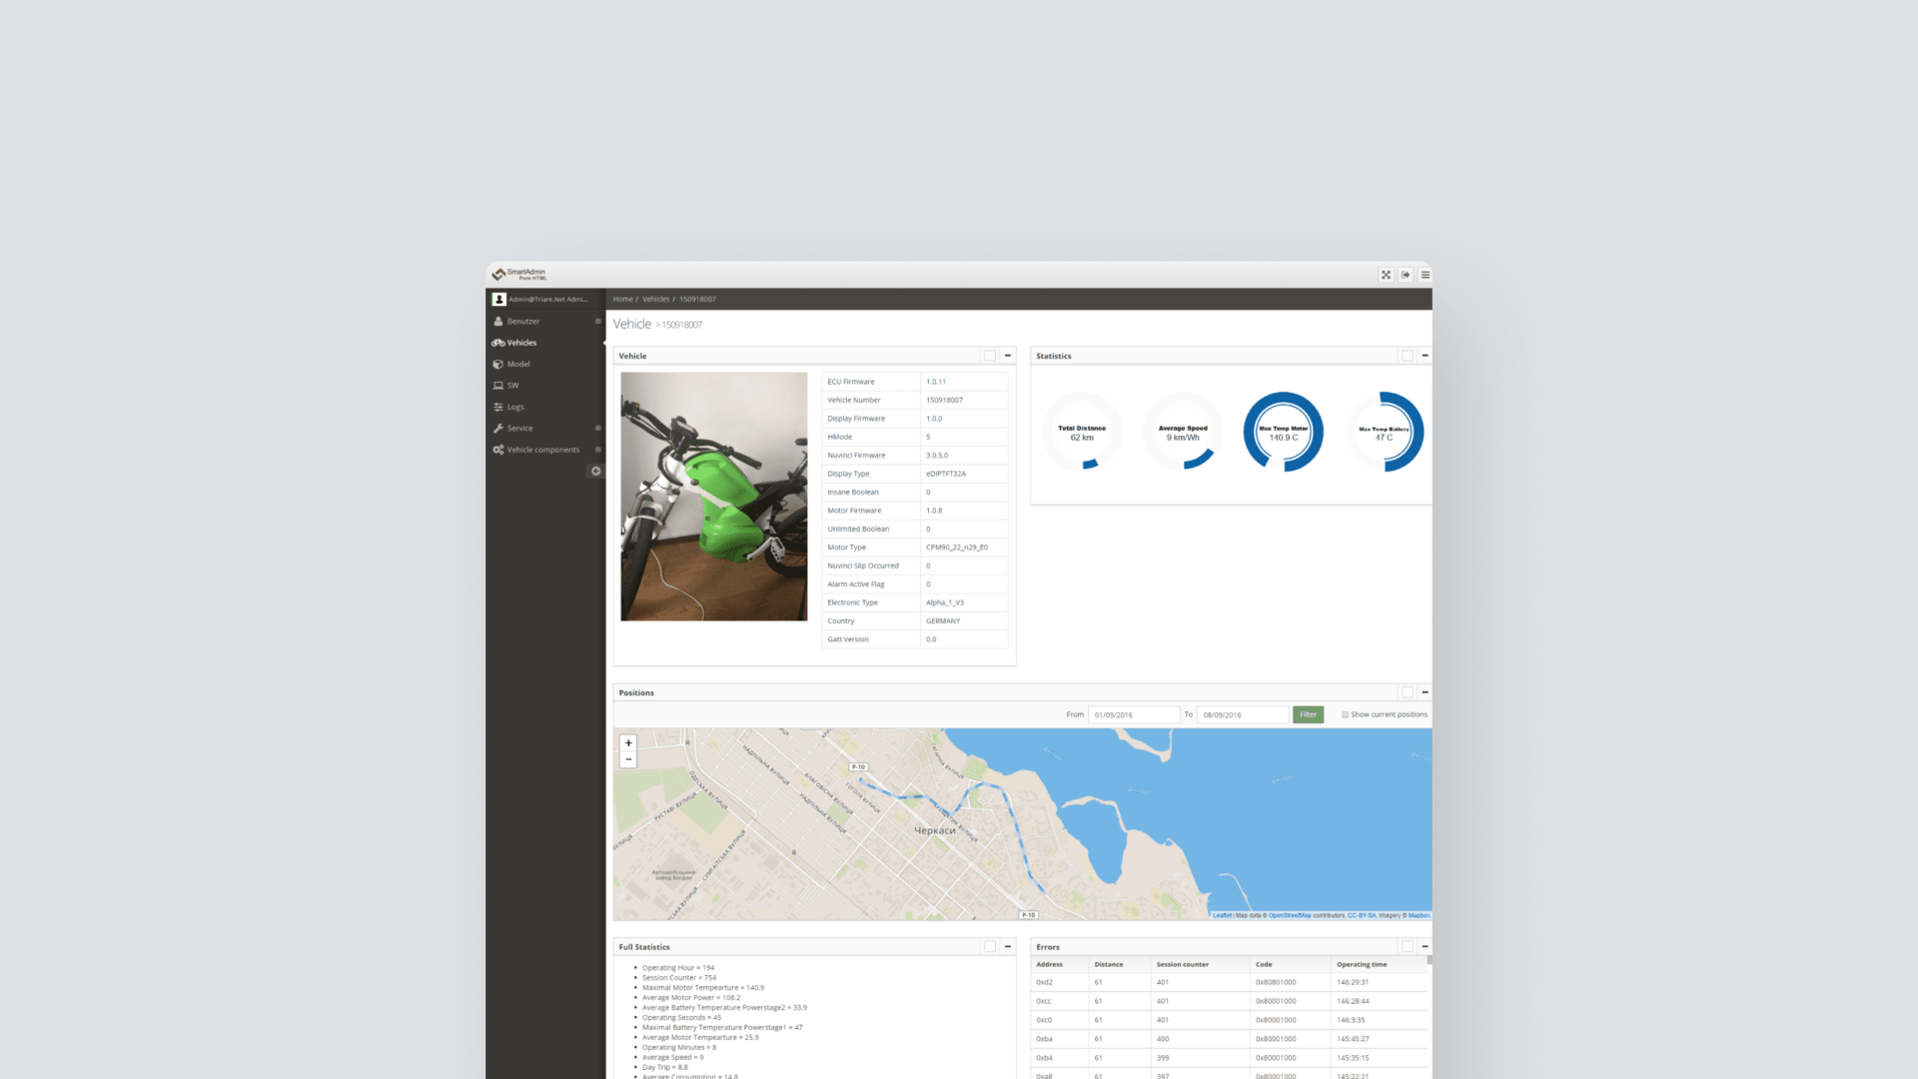Expand the Benutzer submenu
This screenshot has height=1079, width=1918.
pos(598,322)
